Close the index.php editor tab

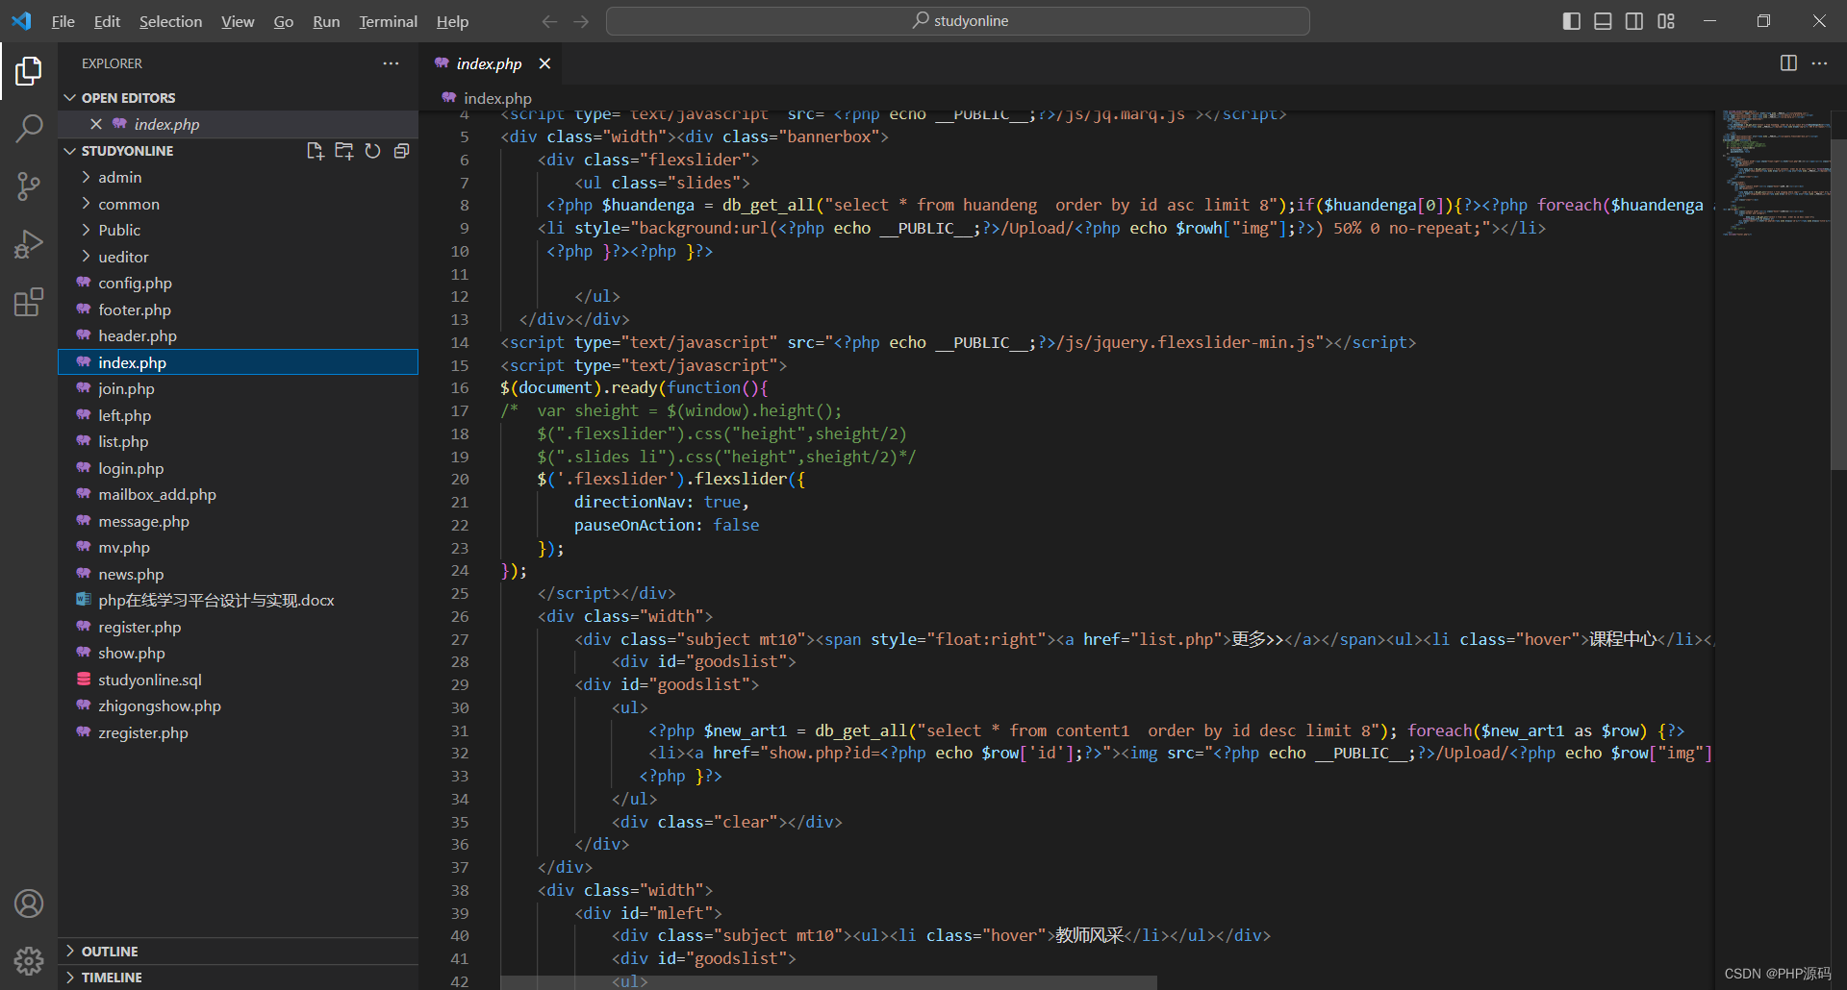544,63
